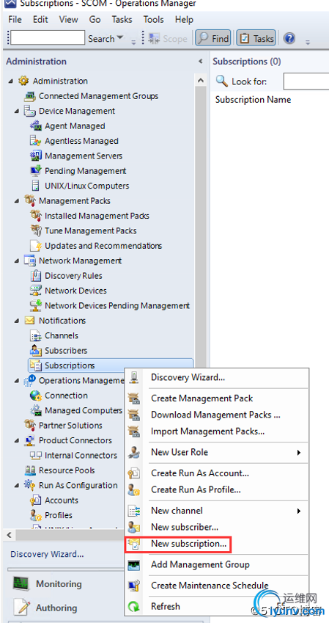This screenshot has height=623, width=329.
Task: Open the File menu
Action: (x=15, y=20)
